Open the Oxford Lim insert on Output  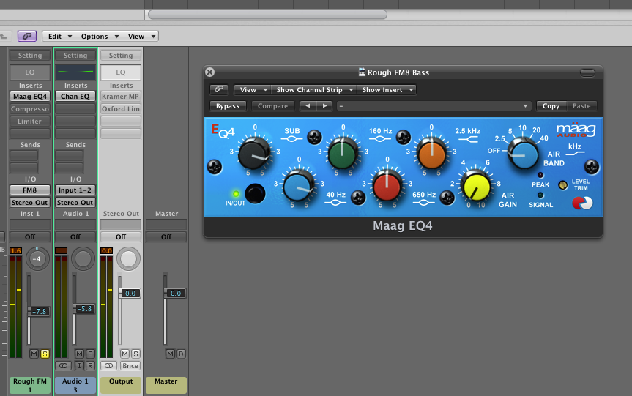click(121, 109)
